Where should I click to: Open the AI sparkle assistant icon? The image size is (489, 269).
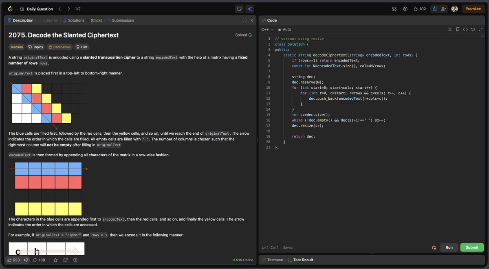(250, 9)
